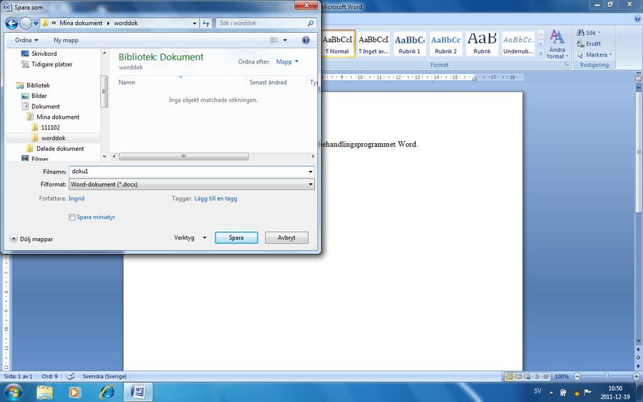The height and width of the screenshot is (402, 643).
Task: Open Sök (find) in the Redigering group
Action: tap(588, 33)
